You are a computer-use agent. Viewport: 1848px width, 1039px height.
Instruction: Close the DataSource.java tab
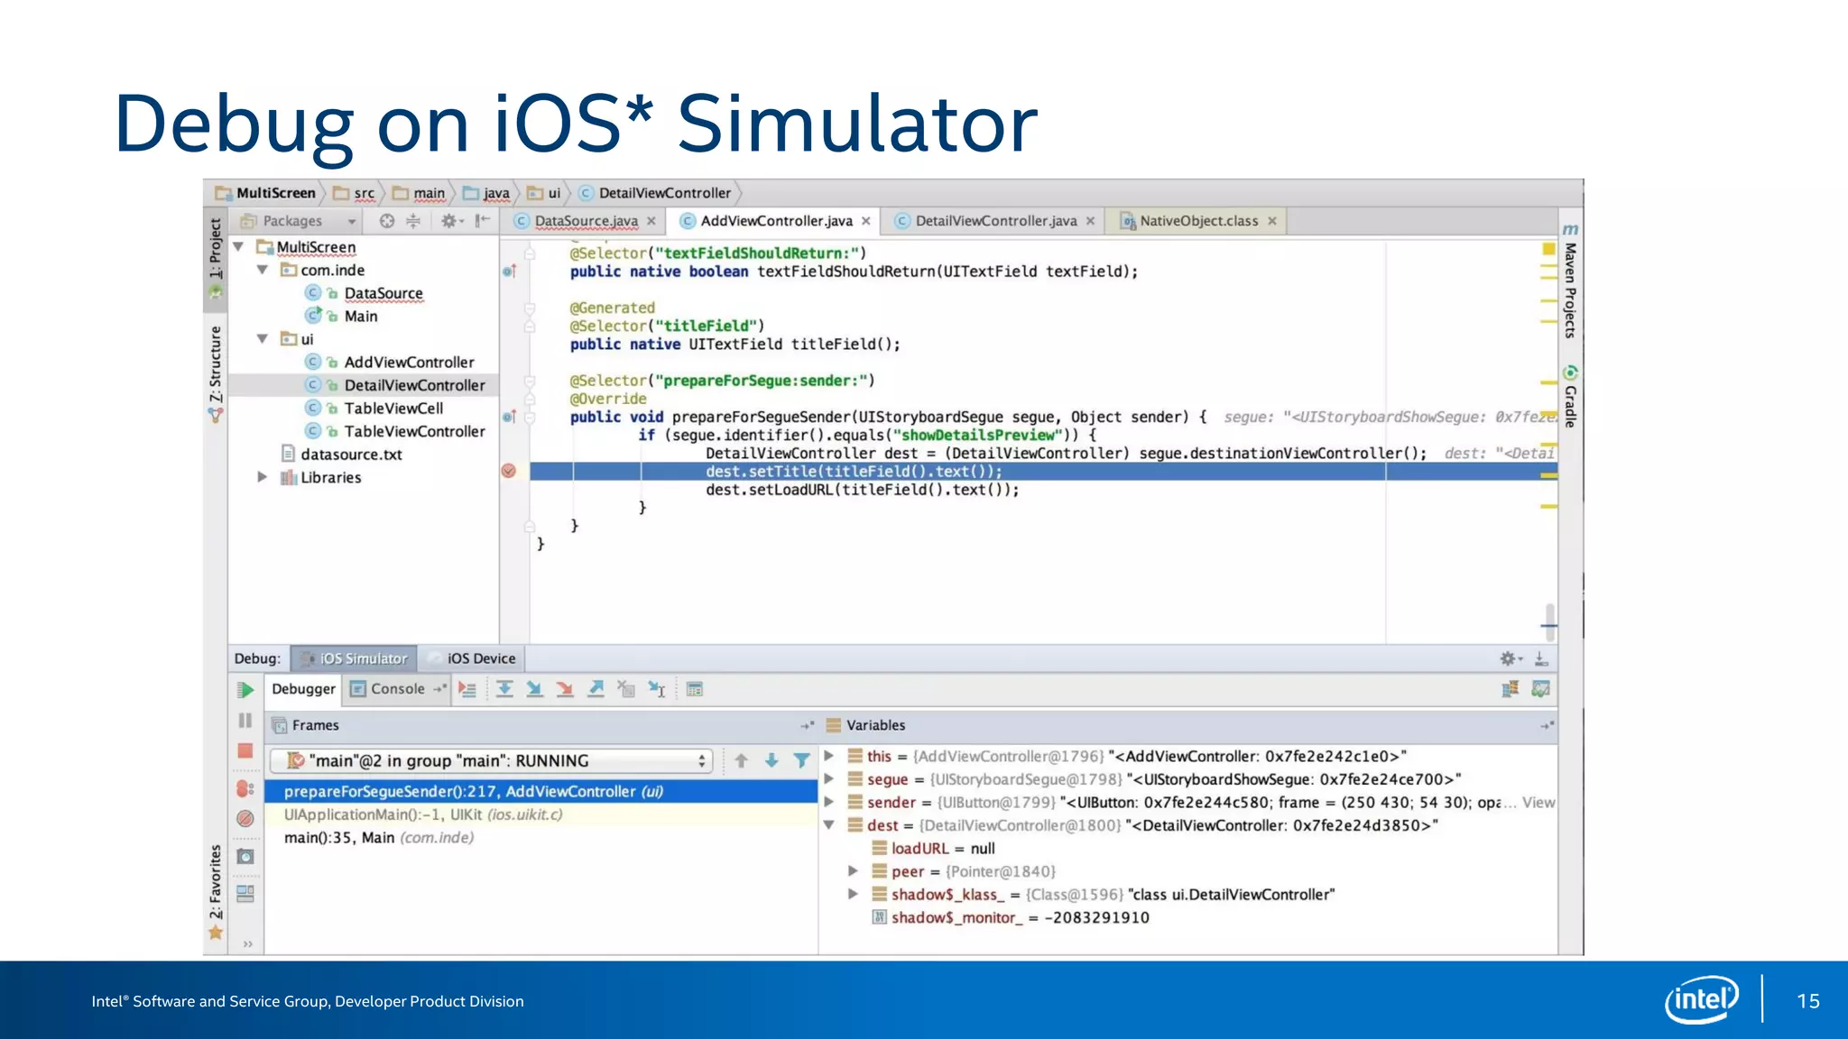click(651, 221)
